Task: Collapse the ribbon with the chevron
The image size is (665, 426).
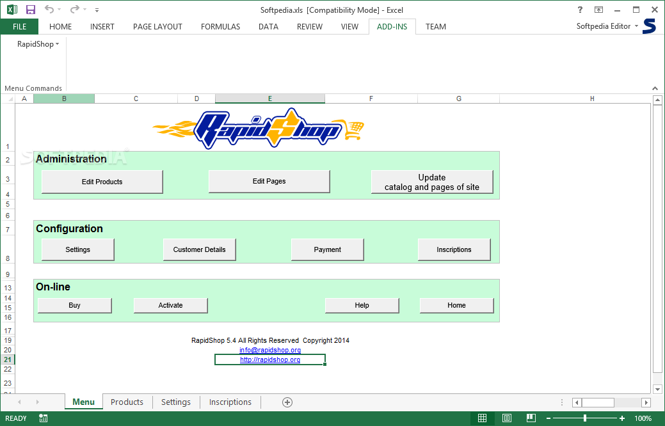Action: [x=655, y=88]
